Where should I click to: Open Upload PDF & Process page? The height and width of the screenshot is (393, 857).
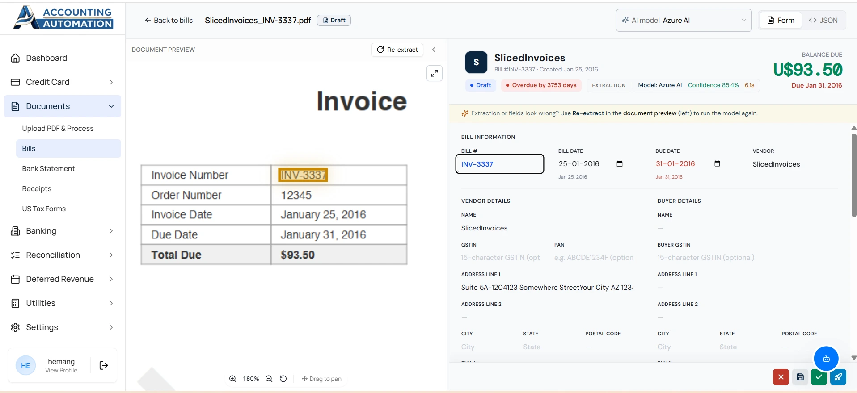tap(58, 129)
